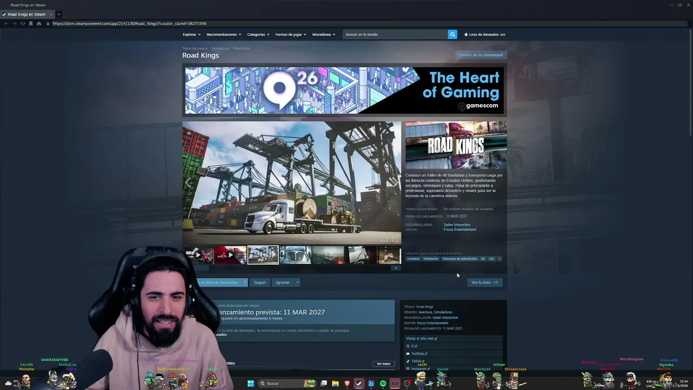Select the truck cab interior screenshot thumbnail

point(361,255)
